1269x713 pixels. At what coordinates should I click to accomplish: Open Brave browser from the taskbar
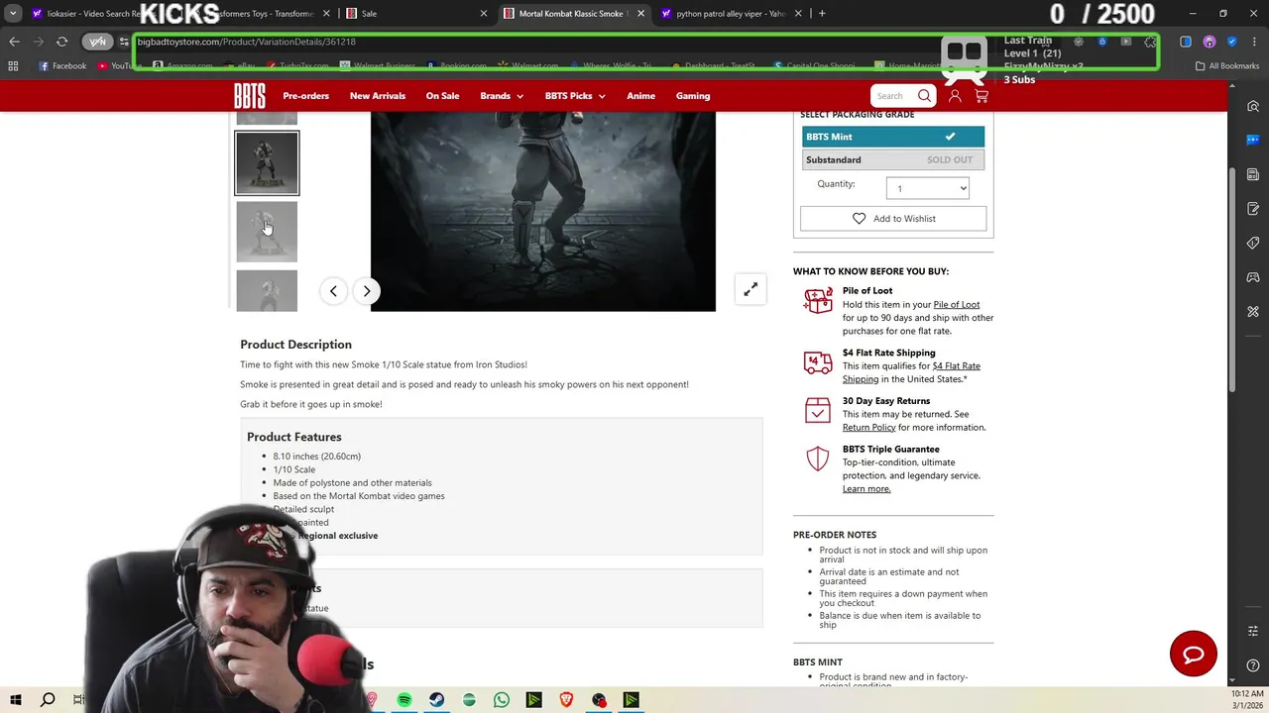point(566,700)
